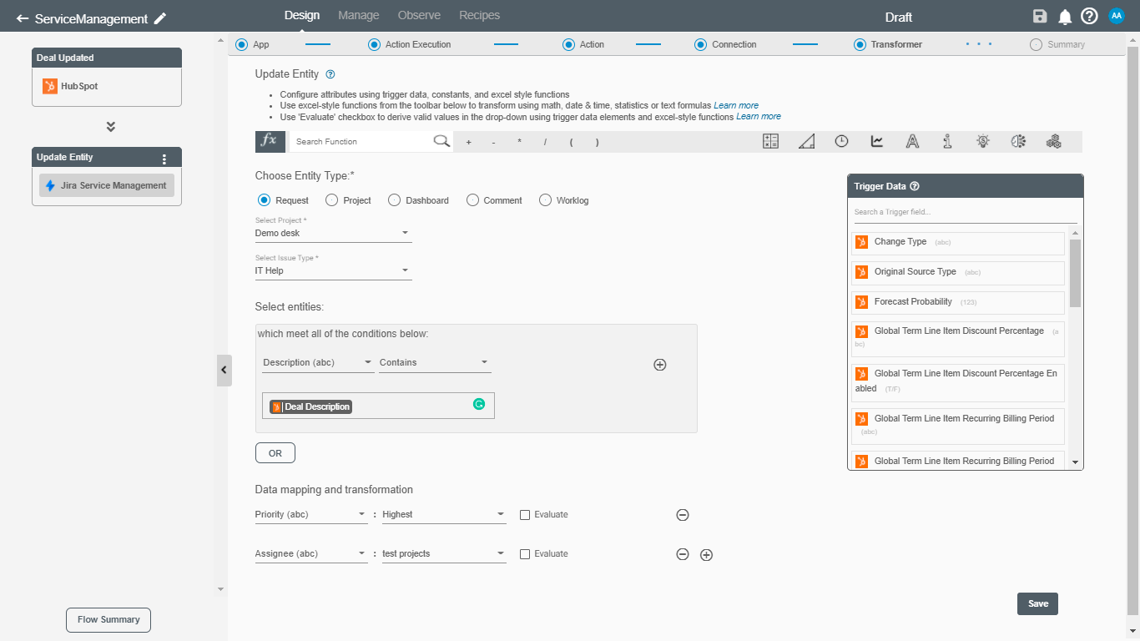
Task: Select Forecast Probability trigger field
Action: click(958, 302)
